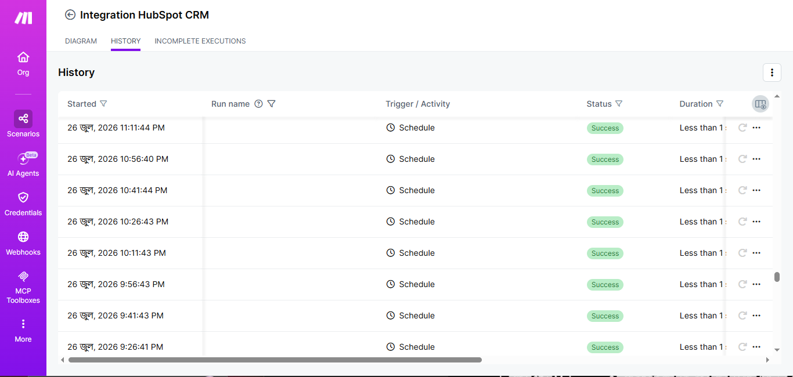Viewport: 793px width, 377px height.
Task: Select the 26 জুল, 2026 9:56:43 PM timestamp
Action: 116,284
